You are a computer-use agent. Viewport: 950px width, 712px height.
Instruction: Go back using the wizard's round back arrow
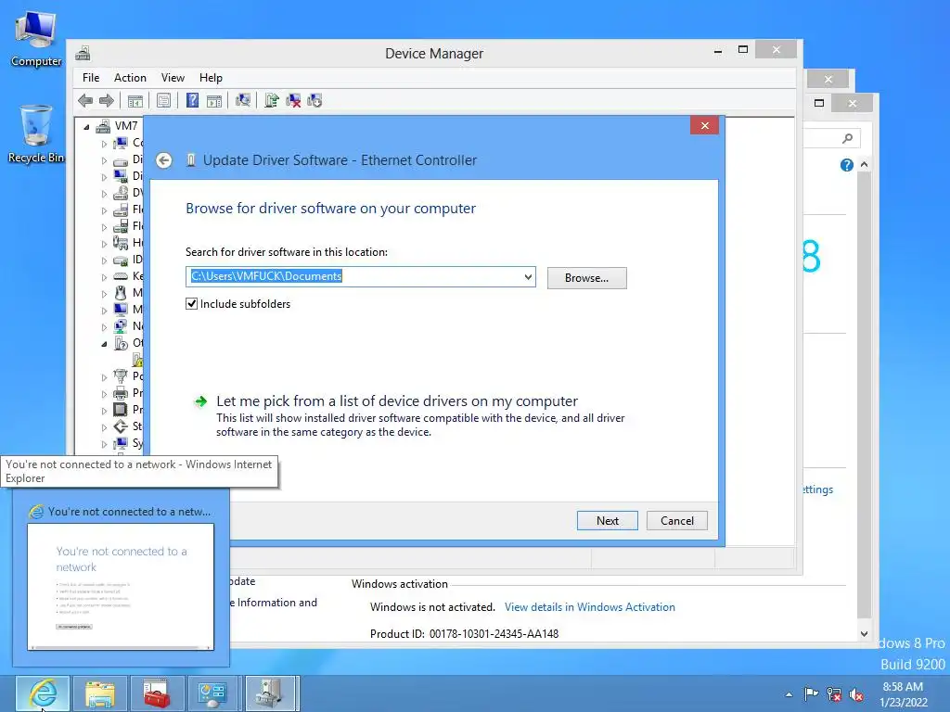[163, 160]
